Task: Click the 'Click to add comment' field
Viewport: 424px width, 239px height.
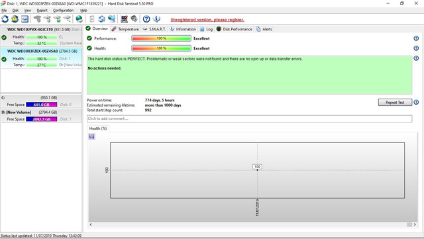Action: [x=249, y=119]
